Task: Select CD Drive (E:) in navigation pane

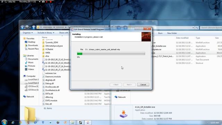Action: pos(32,86)
